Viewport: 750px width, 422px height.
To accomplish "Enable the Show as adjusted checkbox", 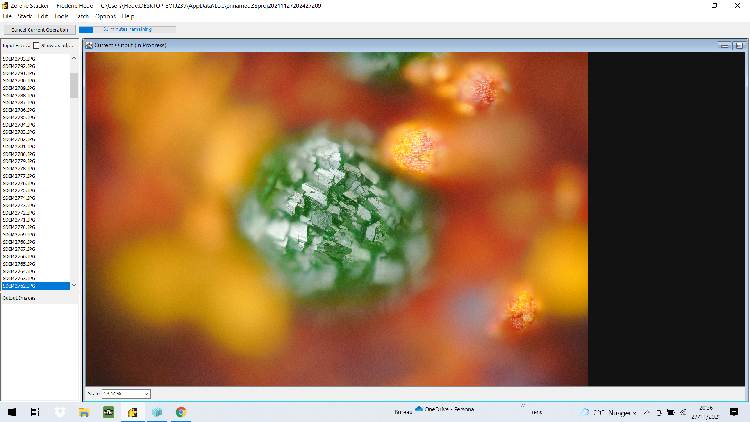I will pos(36,46).
